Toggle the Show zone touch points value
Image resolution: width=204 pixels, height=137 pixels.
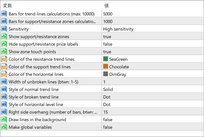click(107, 52)
